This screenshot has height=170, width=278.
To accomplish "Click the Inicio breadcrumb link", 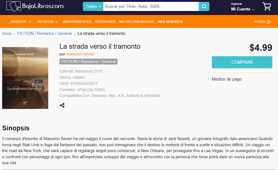I will 7,33.
